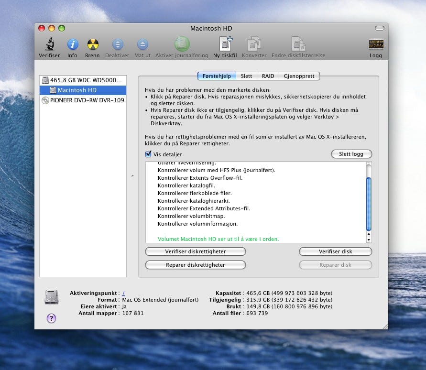
Task: Click the purple help question mark button
Action: tap(52, 318)
